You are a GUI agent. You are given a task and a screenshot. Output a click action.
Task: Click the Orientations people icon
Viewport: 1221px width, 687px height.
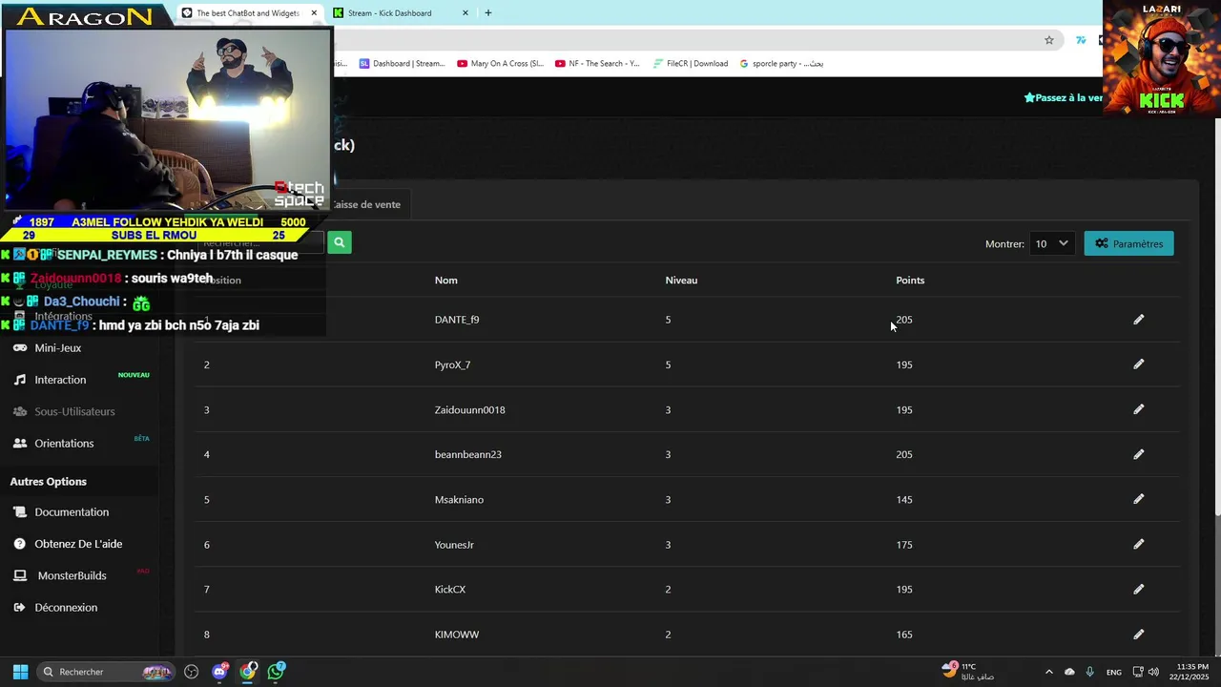[x=19, y=444]
